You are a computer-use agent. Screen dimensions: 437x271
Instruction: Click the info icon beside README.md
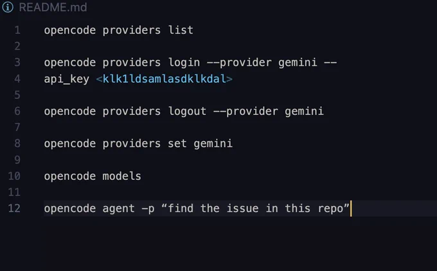tap(8, 7)
